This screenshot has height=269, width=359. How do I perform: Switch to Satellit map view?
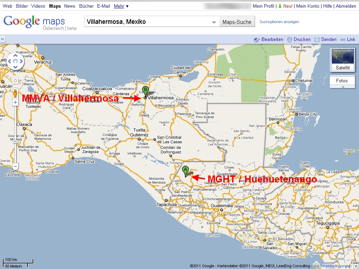(343, 60)
